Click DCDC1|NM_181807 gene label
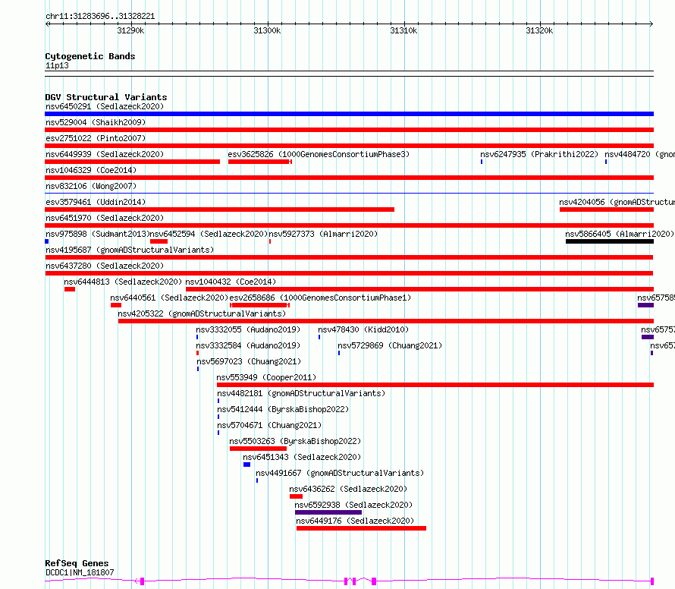The image size is (675, 589). click(80, 572)
